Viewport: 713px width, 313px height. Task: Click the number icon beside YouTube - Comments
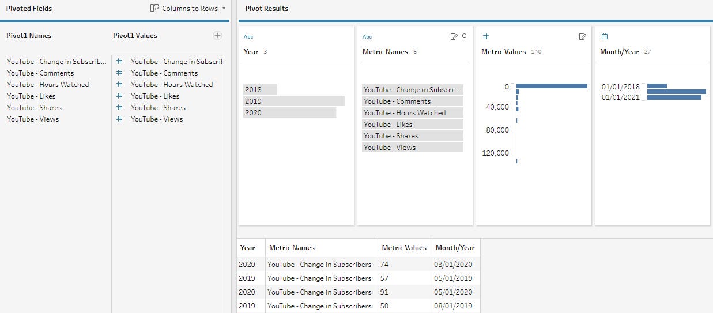(x=119, y=73)
